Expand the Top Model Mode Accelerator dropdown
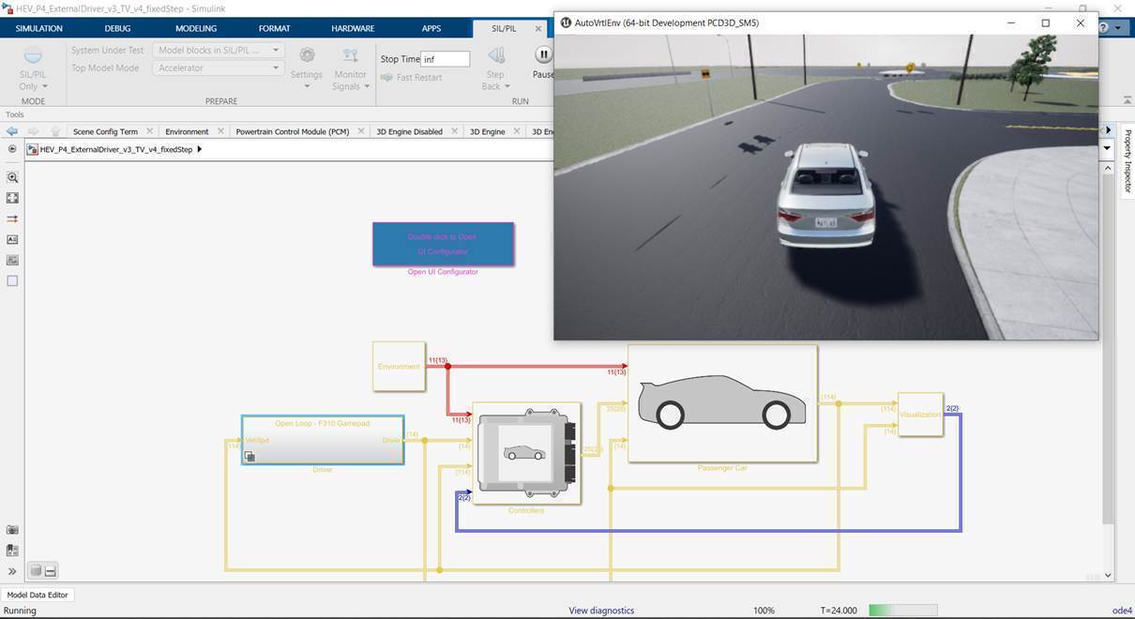This screenshot has height=619, width=1135. (x=217, y=68)
